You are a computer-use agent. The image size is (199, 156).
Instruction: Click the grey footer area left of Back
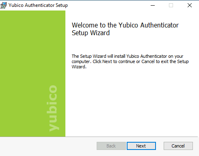[48, 146]
